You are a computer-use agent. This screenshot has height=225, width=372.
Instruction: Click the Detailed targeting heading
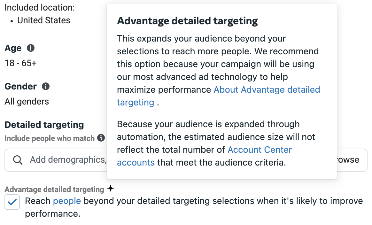44,125
